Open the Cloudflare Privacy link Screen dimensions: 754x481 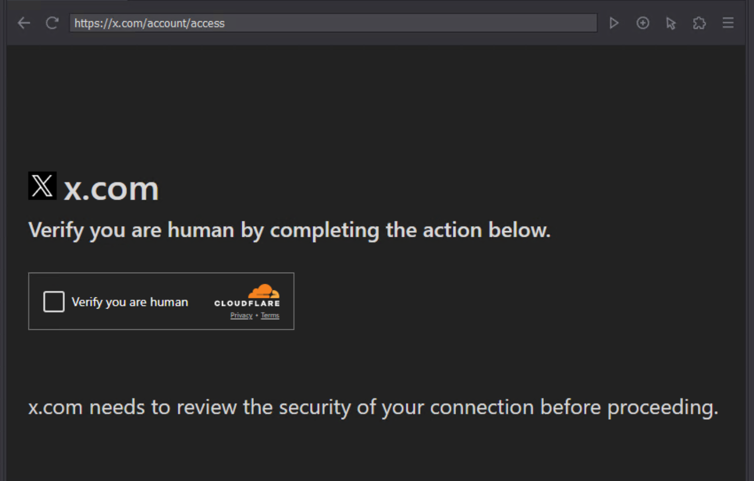click(241, 316)
